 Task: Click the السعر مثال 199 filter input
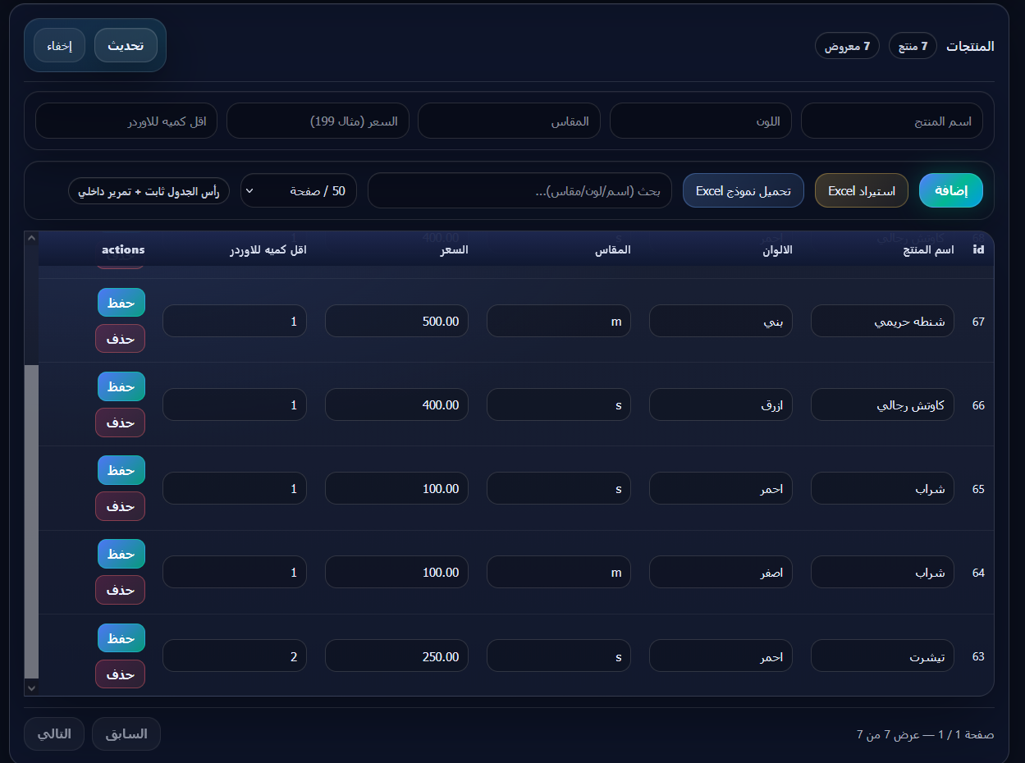point(318,120)
